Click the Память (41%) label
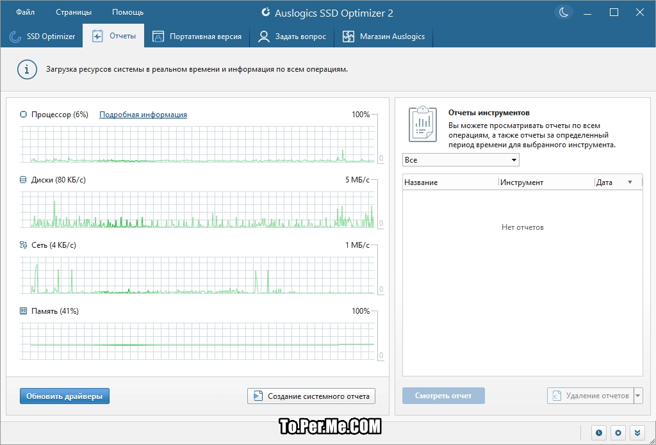 (55, 311)
